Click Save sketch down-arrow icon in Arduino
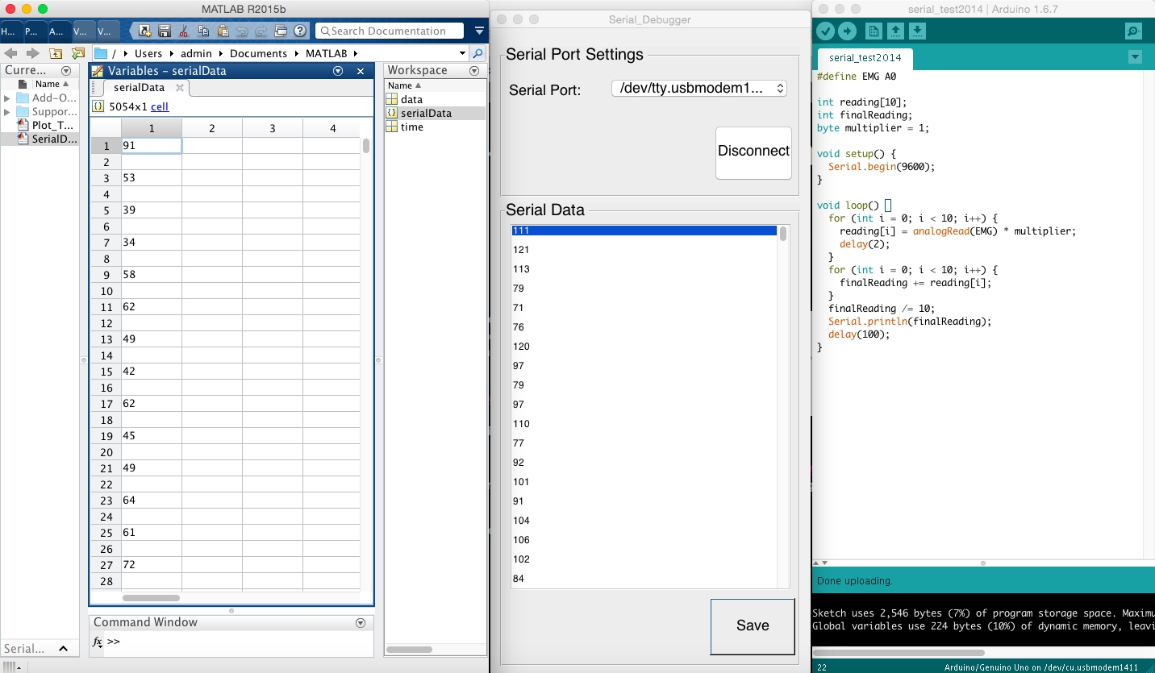 pos(917,31)
